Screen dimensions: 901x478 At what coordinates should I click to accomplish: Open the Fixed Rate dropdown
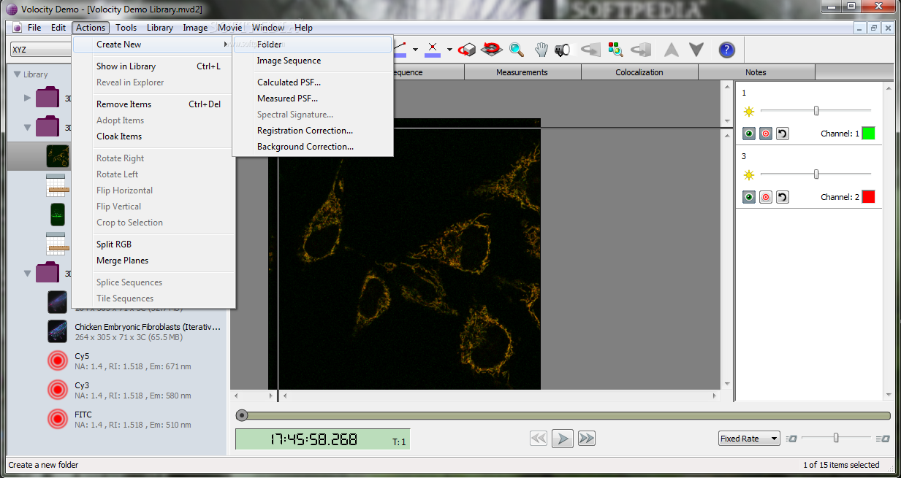[x=749, y=439]
